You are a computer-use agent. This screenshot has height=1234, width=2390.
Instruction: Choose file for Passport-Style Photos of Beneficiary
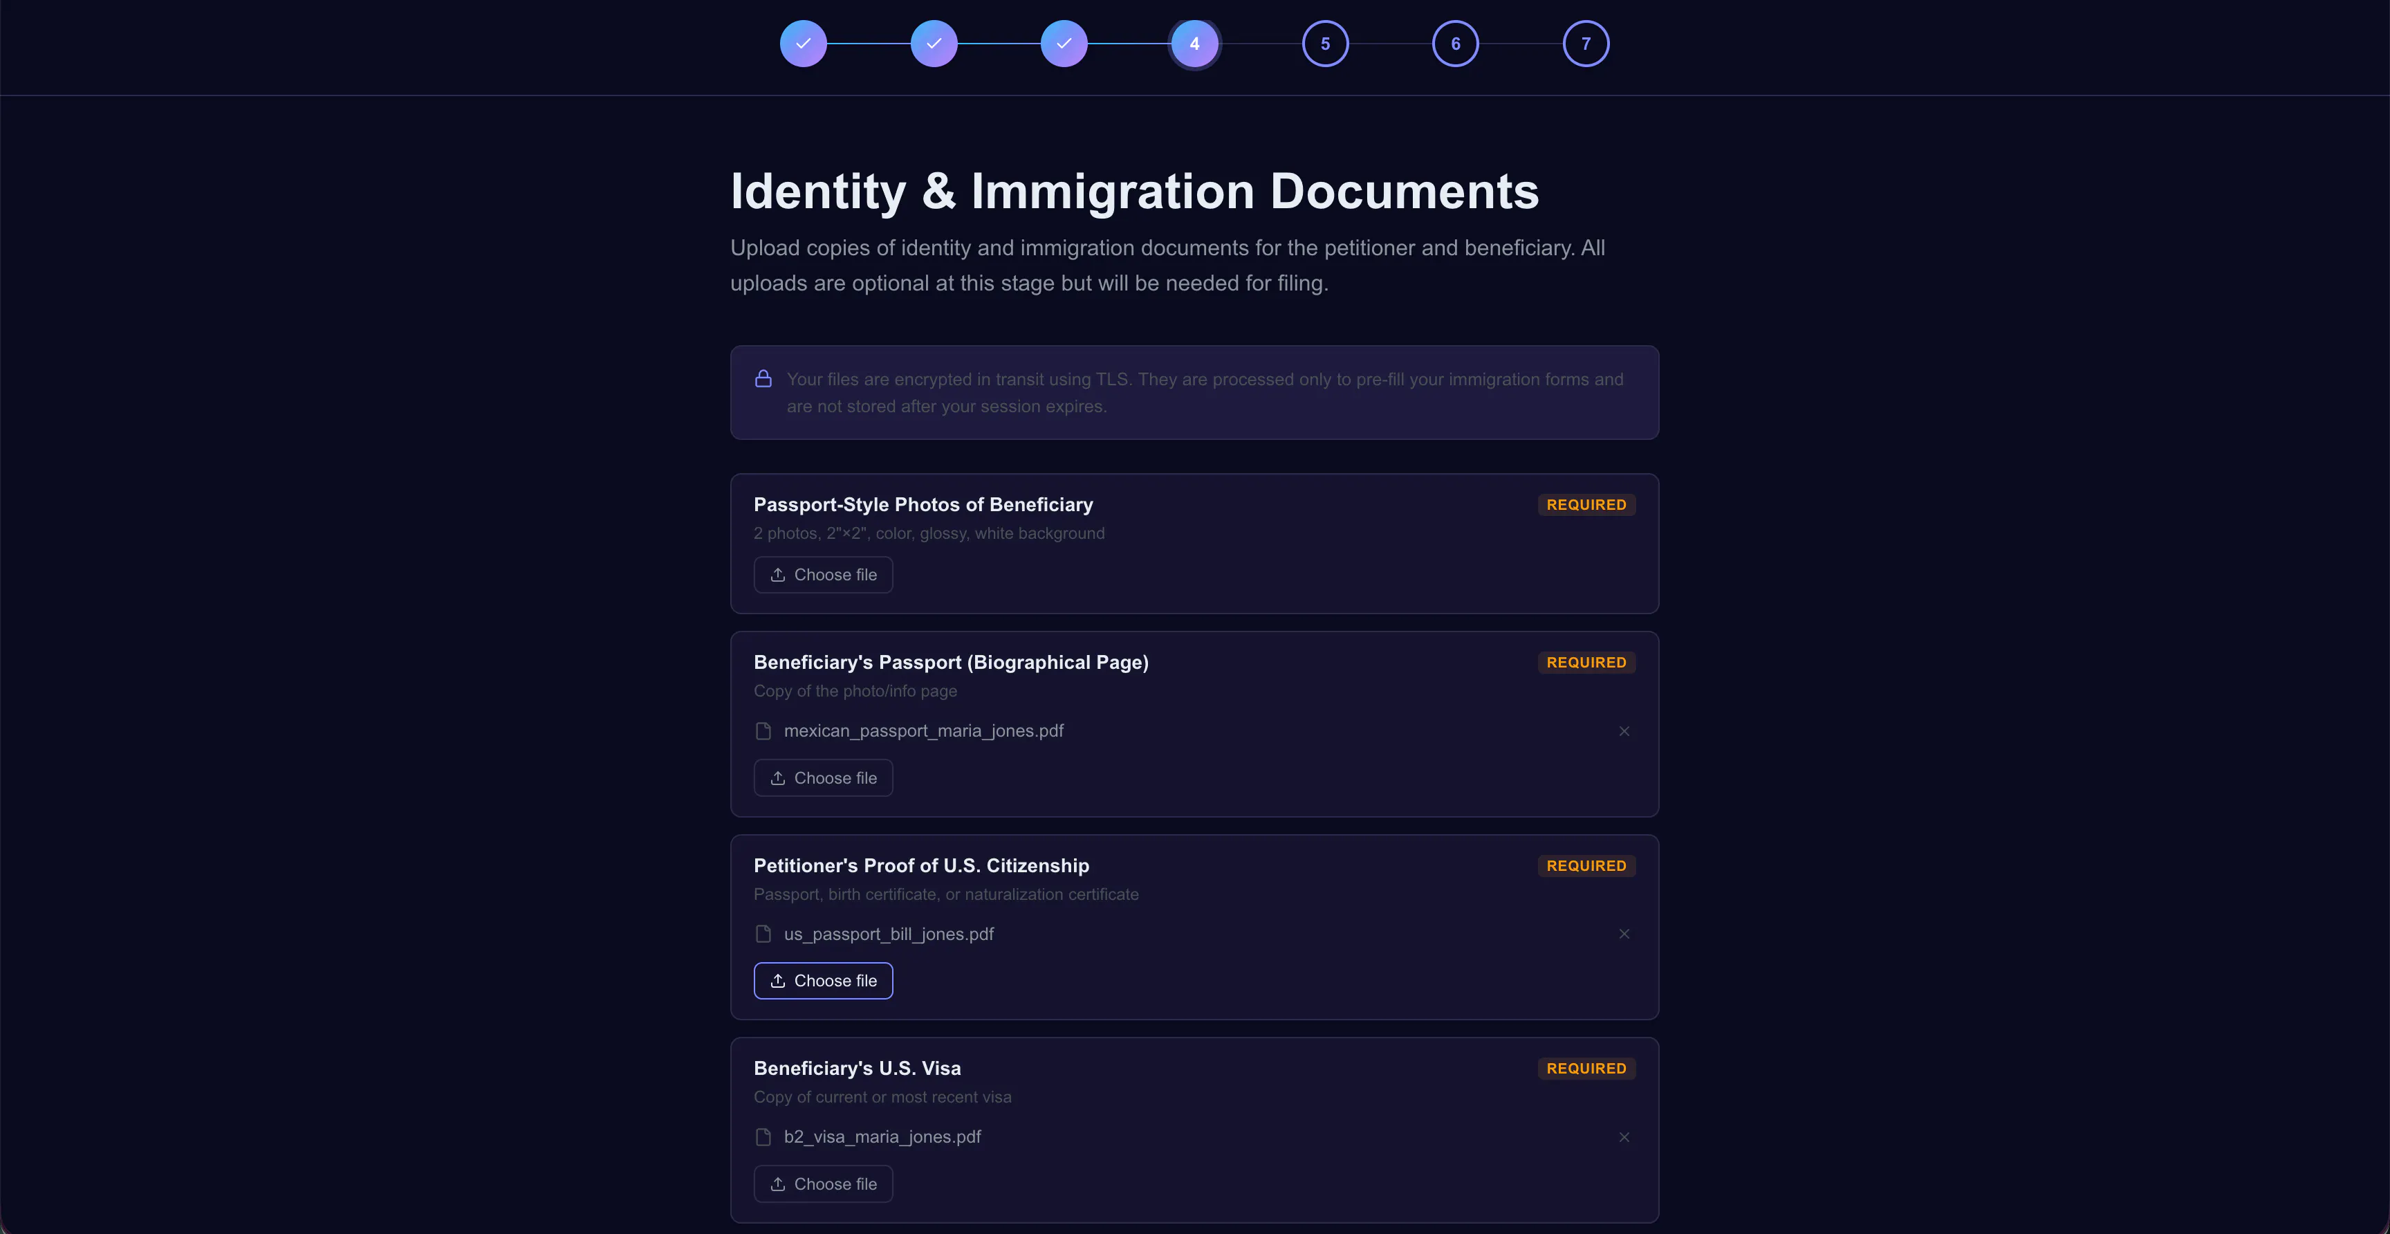(x=823, y=574)
